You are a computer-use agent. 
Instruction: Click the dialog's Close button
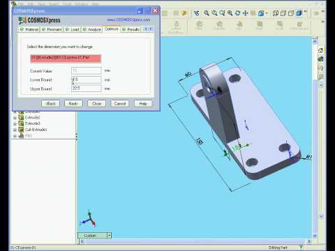click(x=96, y=103)
